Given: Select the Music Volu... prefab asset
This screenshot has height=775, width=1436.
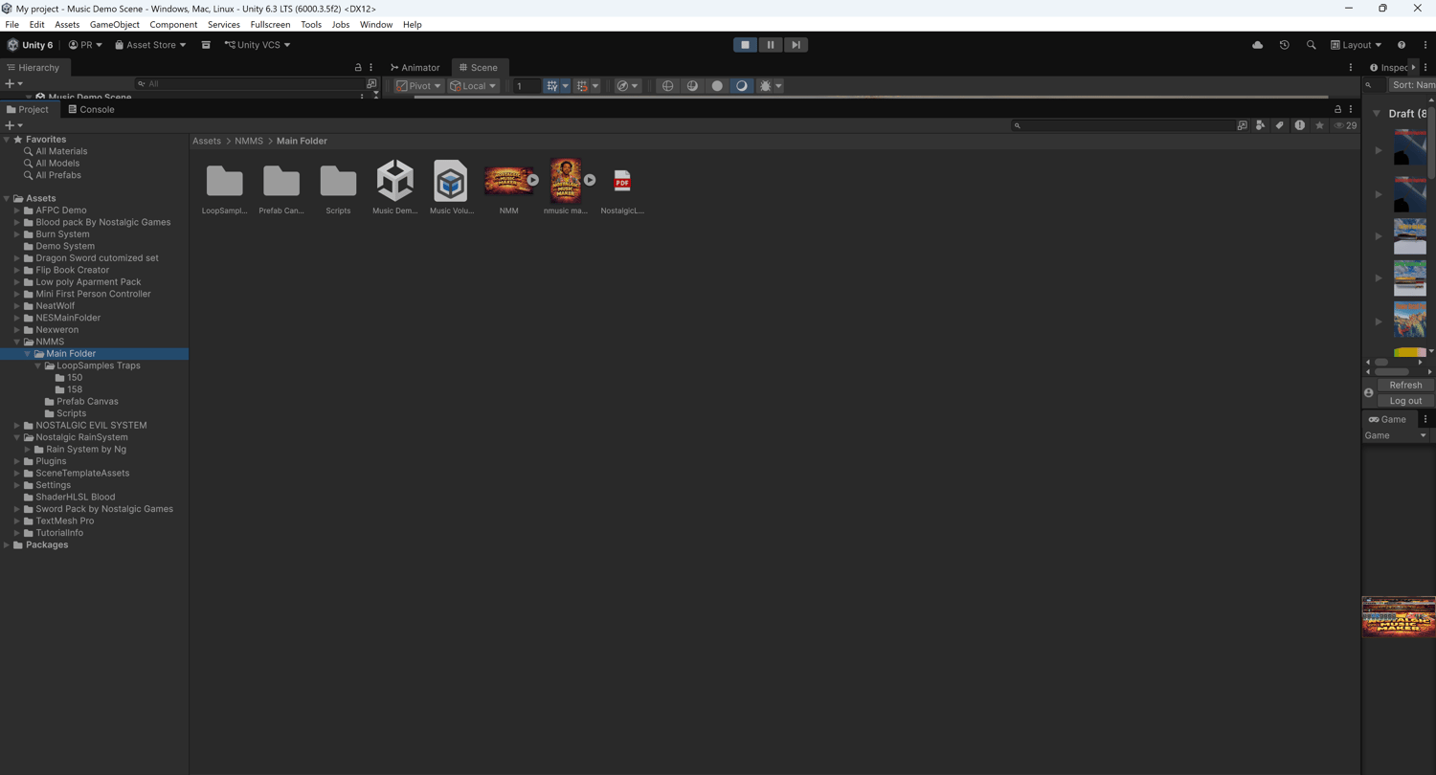Looking at the screenshot, I should coord(451,187).
